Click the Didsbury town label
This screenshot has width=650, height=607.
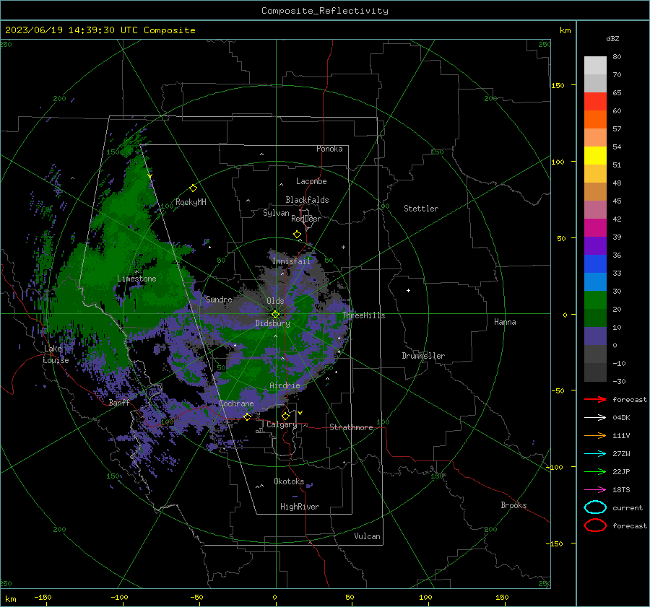272,323
